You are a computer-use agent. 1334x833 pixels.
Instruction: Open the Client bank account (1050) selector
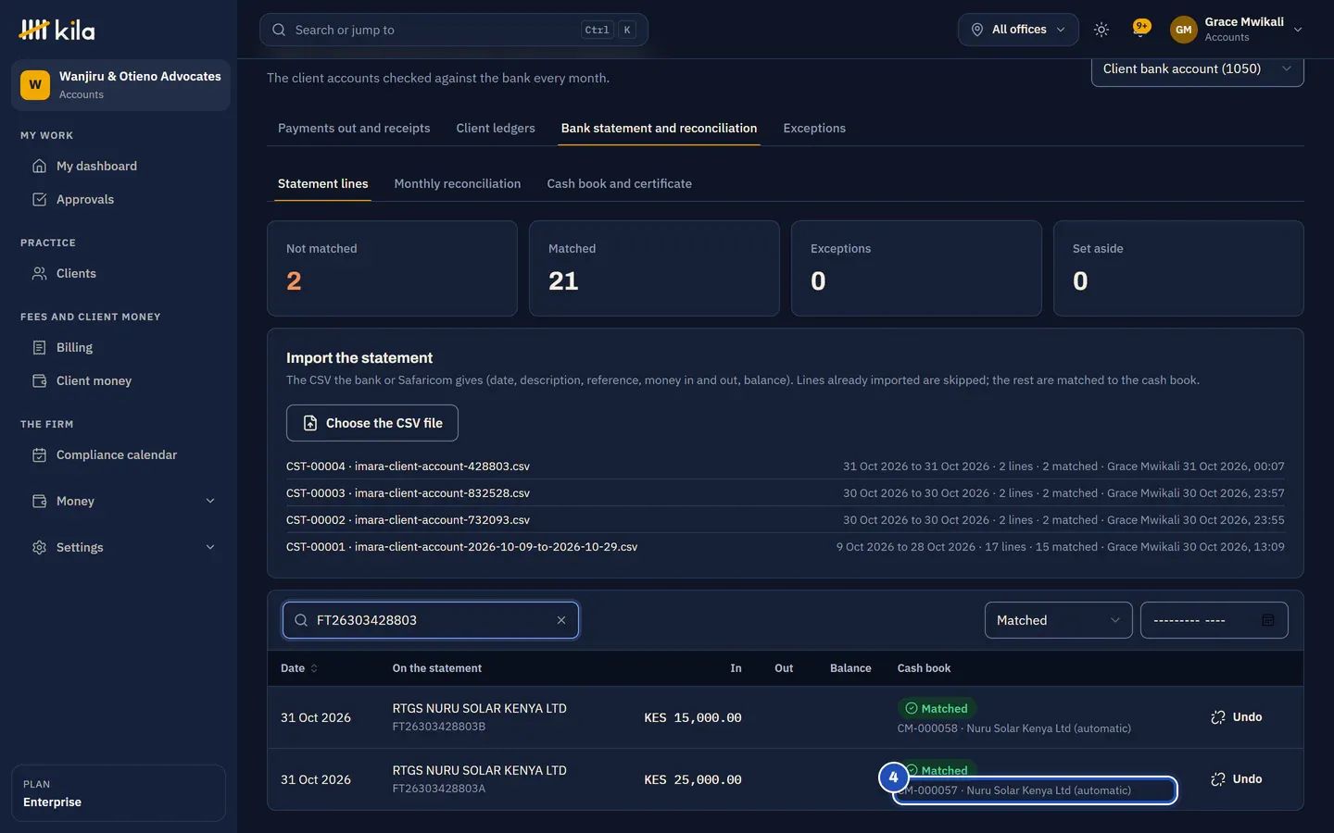[1197, 69]
